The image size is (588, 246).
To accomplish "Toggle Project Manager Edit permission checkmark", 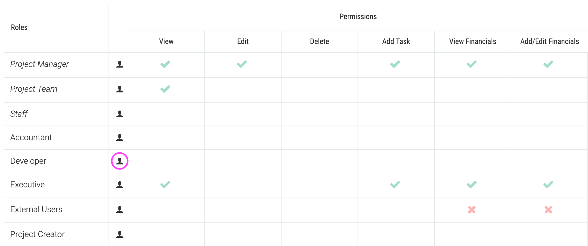I will click(242, 64).
